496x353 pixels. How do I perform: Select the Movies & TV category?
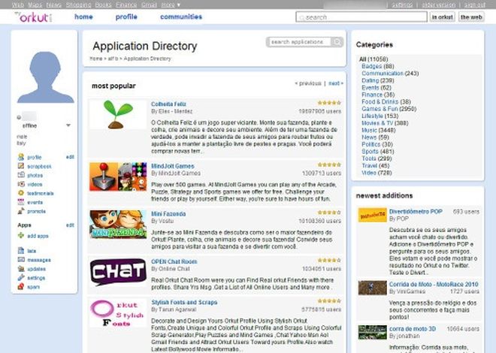[x=377, y=123]
